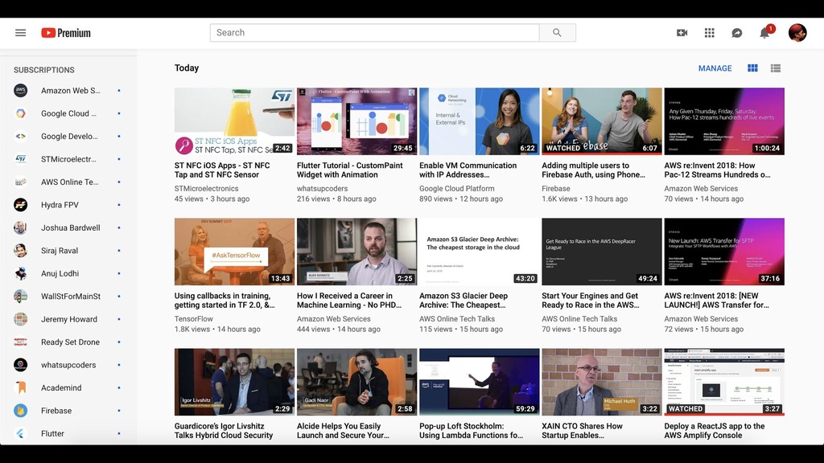Screen dimensions: 824x463
Task: Open title 'Using callbacks in training'
Action: pyautogui.click(x=225, y=301)
